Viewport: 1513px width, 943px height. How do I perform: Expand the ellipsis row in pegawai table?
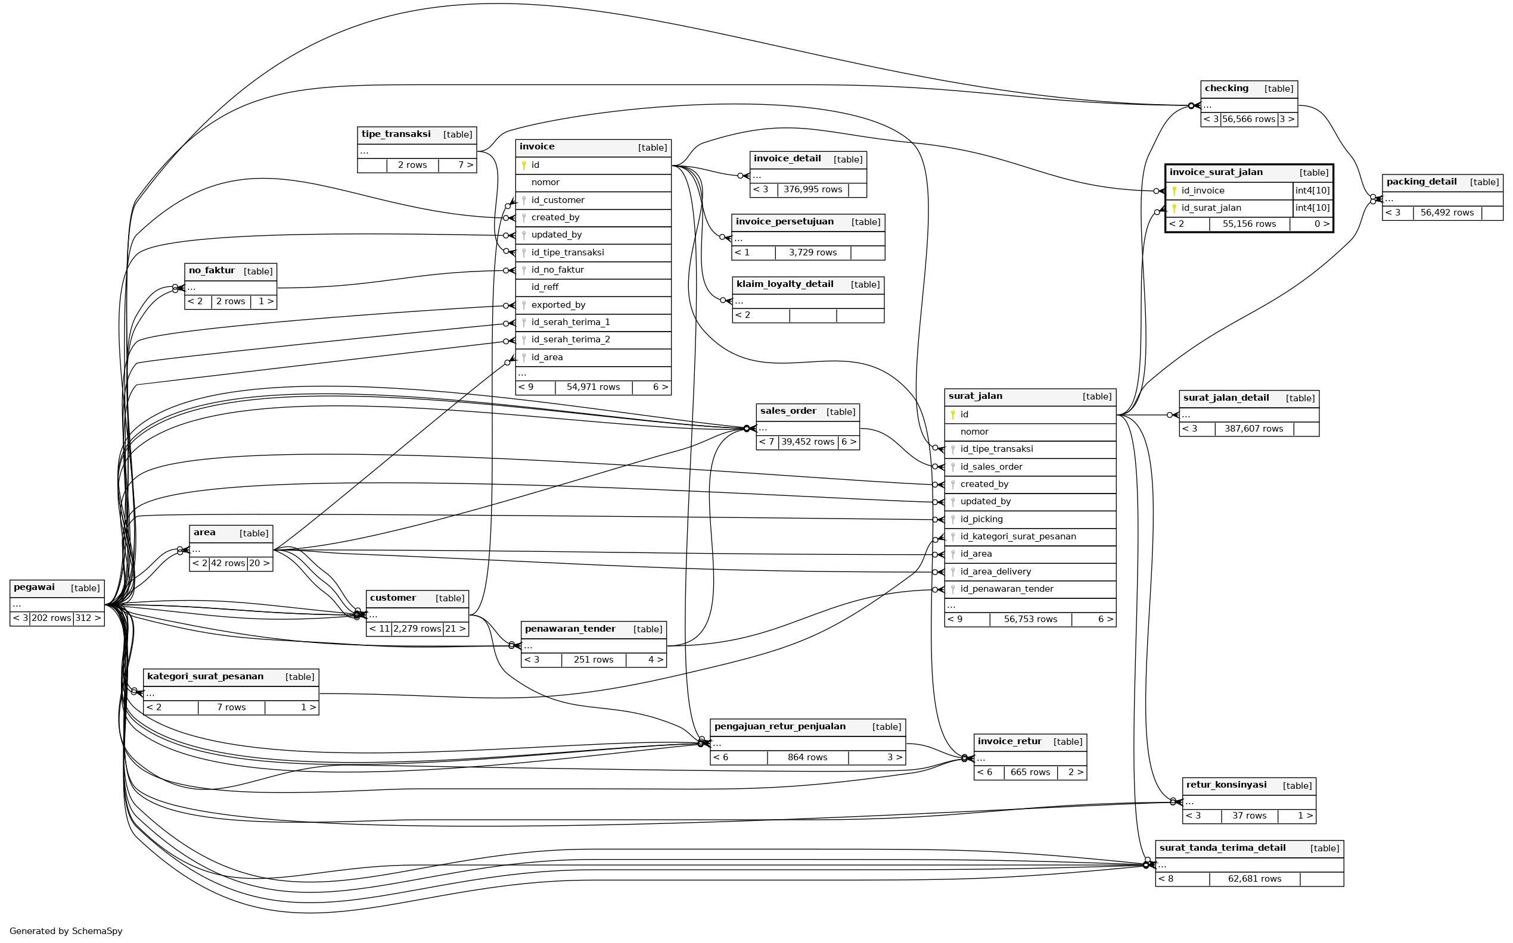click(x=17, y=604)
